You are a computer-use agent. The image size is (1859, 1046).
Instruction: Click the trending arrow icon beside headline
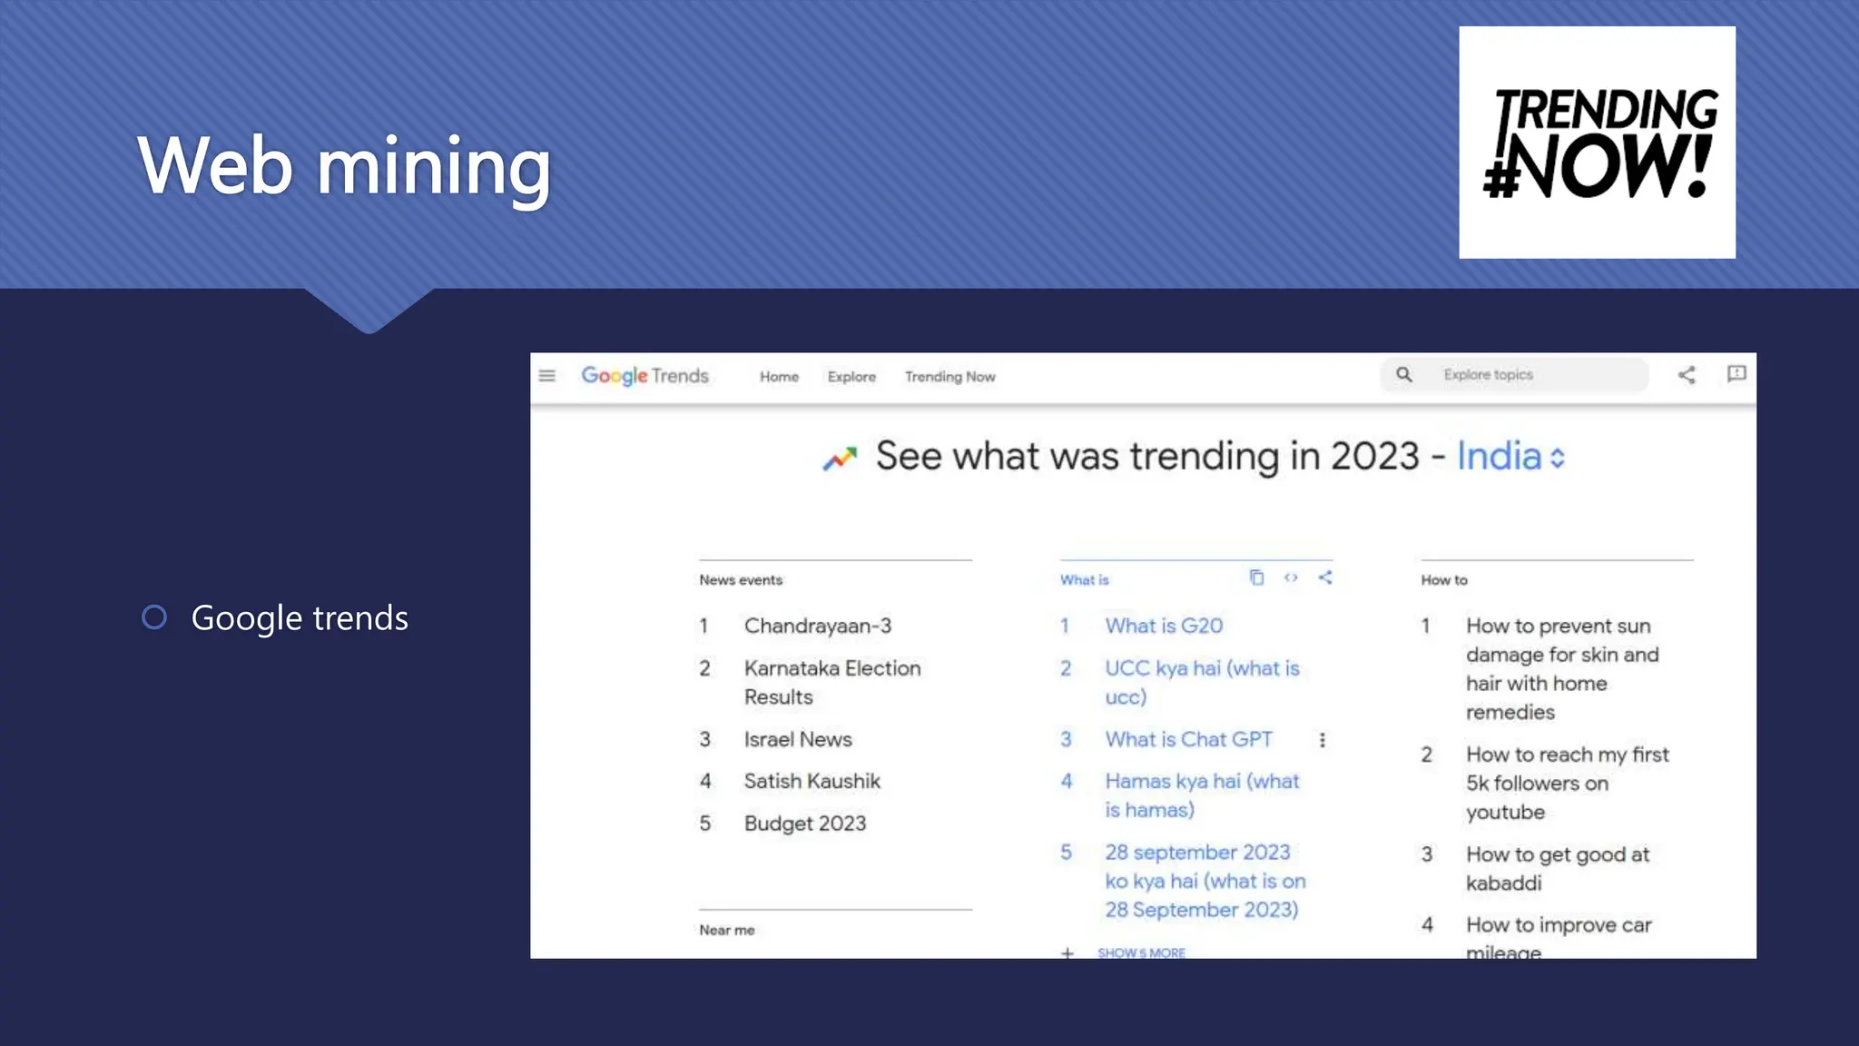(x=840, y=459)
